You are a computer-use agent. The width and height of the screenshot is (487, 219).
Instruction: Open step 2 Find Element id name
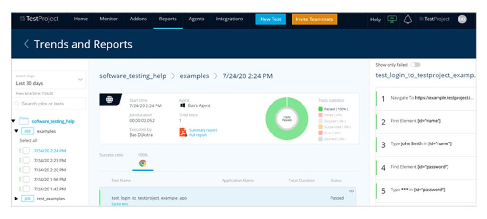coord(426,122)
